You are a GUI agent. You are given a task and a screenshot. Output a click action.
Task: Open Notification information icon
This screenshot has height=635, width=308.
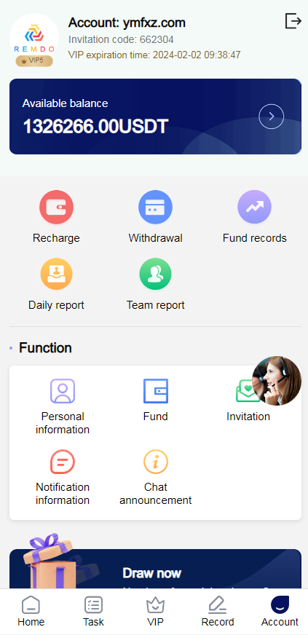click(63, 462)
